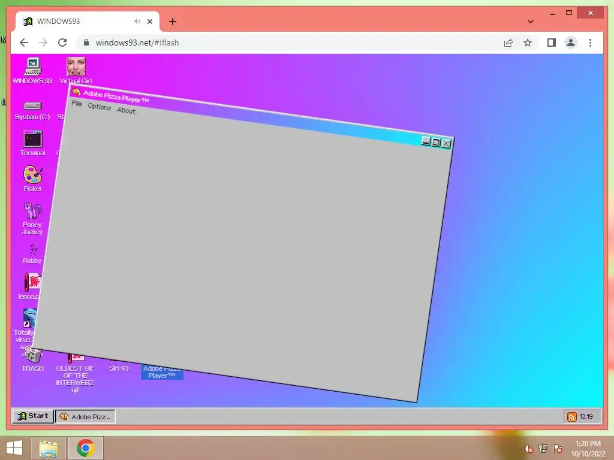The width and height of the screenshot is (614, 460).
Task: Maximize the Adobe Pizza Player window
Action: coord(436,143)
